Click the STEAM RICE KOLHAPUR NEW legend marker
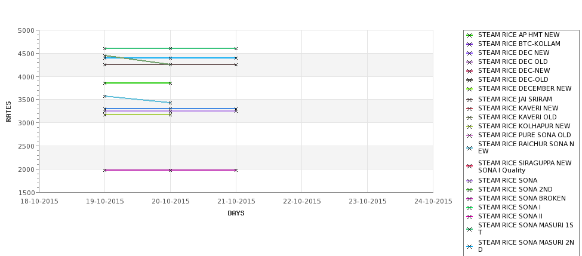 pos(470,127)
